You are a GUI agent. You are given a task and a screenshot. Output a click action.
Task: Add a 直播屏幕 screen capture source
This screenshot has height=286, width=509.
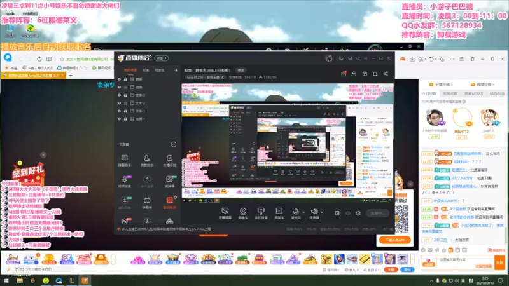pos(225,214)
